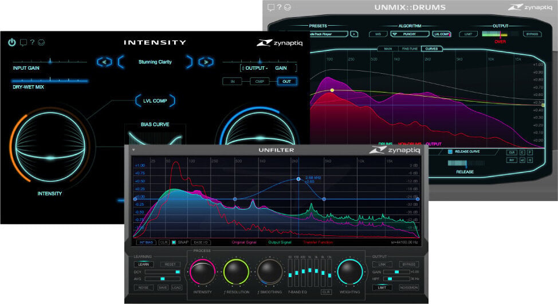Open the Intensity comment bubble icon
Screen dimensions: 558x304
pos(23,43)
